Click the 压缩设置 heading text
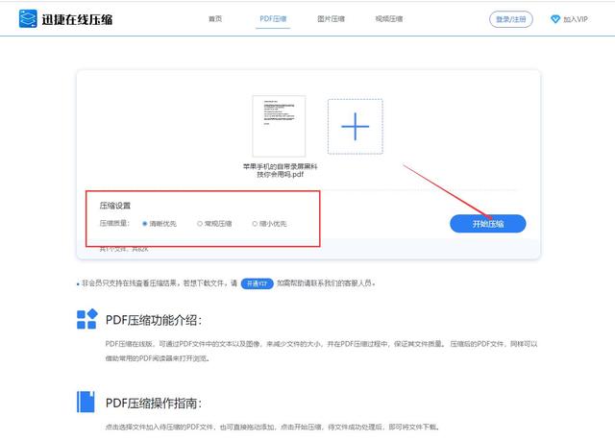This screenshot has width=615, height=441. (115, 206)
